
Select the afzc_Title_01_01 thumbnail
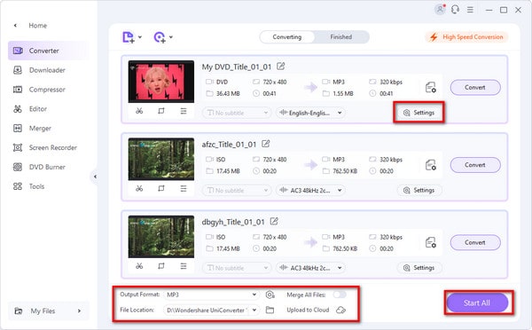coord(161,159)
